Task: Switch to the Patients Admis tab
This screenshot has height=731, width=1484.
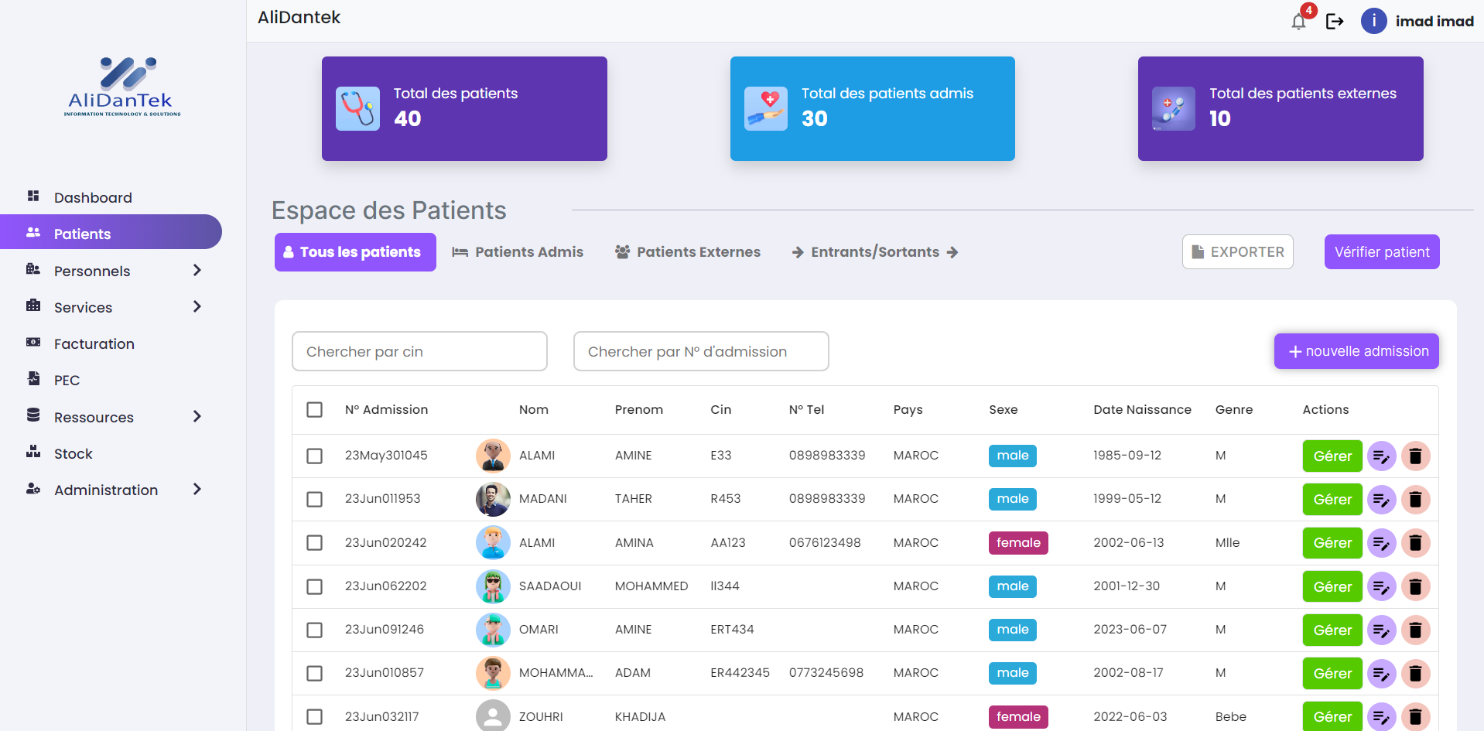Action: (x=518, y=252)
